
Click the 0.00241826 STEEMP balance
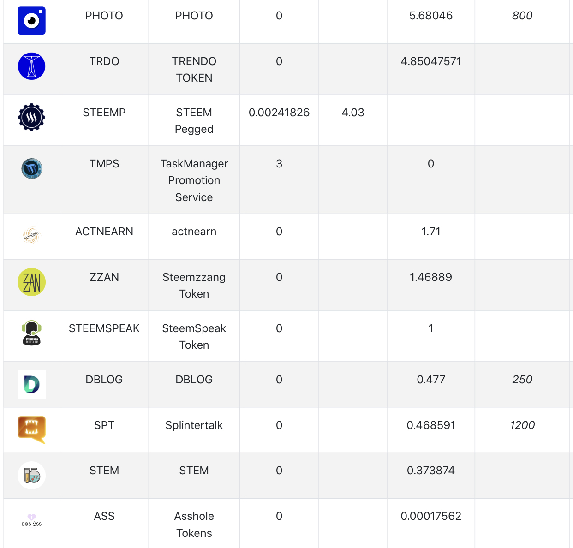click(x=279, y=113)
